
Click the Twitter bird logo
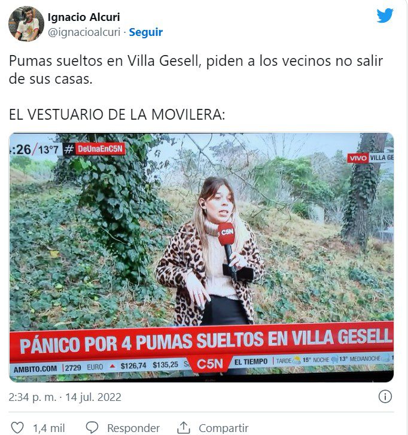385,16
